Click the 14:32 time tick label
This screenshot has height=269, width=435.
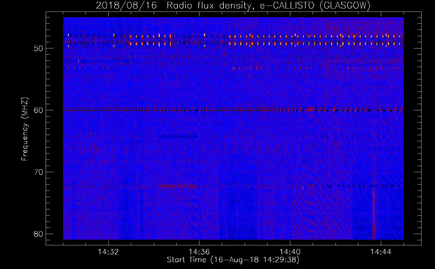coord(108,252)
